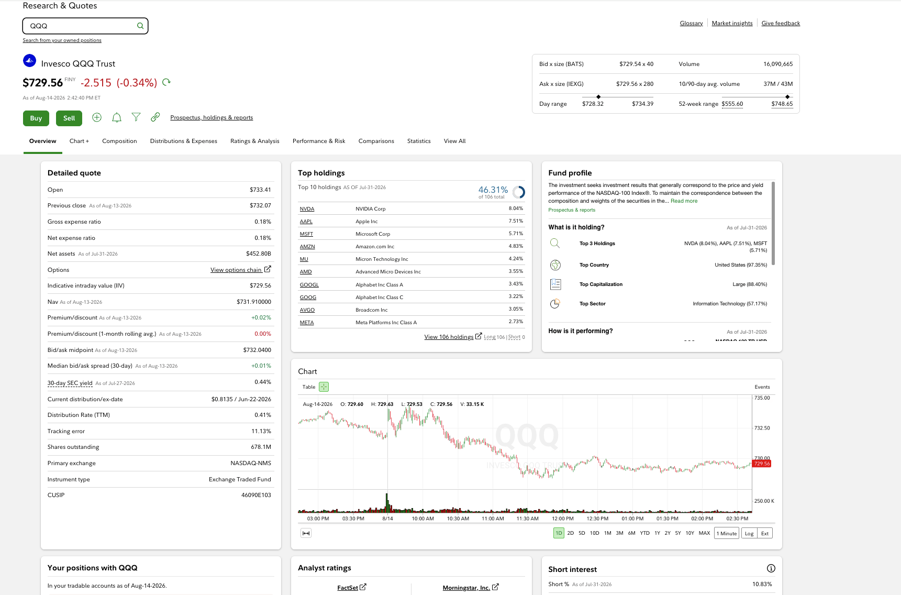Click the Invesco fund logo icon
Screen dimensions: 901x595
point(30,61)
